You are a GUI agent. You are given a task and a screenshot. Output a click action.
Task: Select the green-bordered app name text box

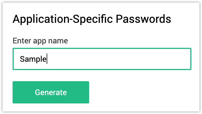102,59
